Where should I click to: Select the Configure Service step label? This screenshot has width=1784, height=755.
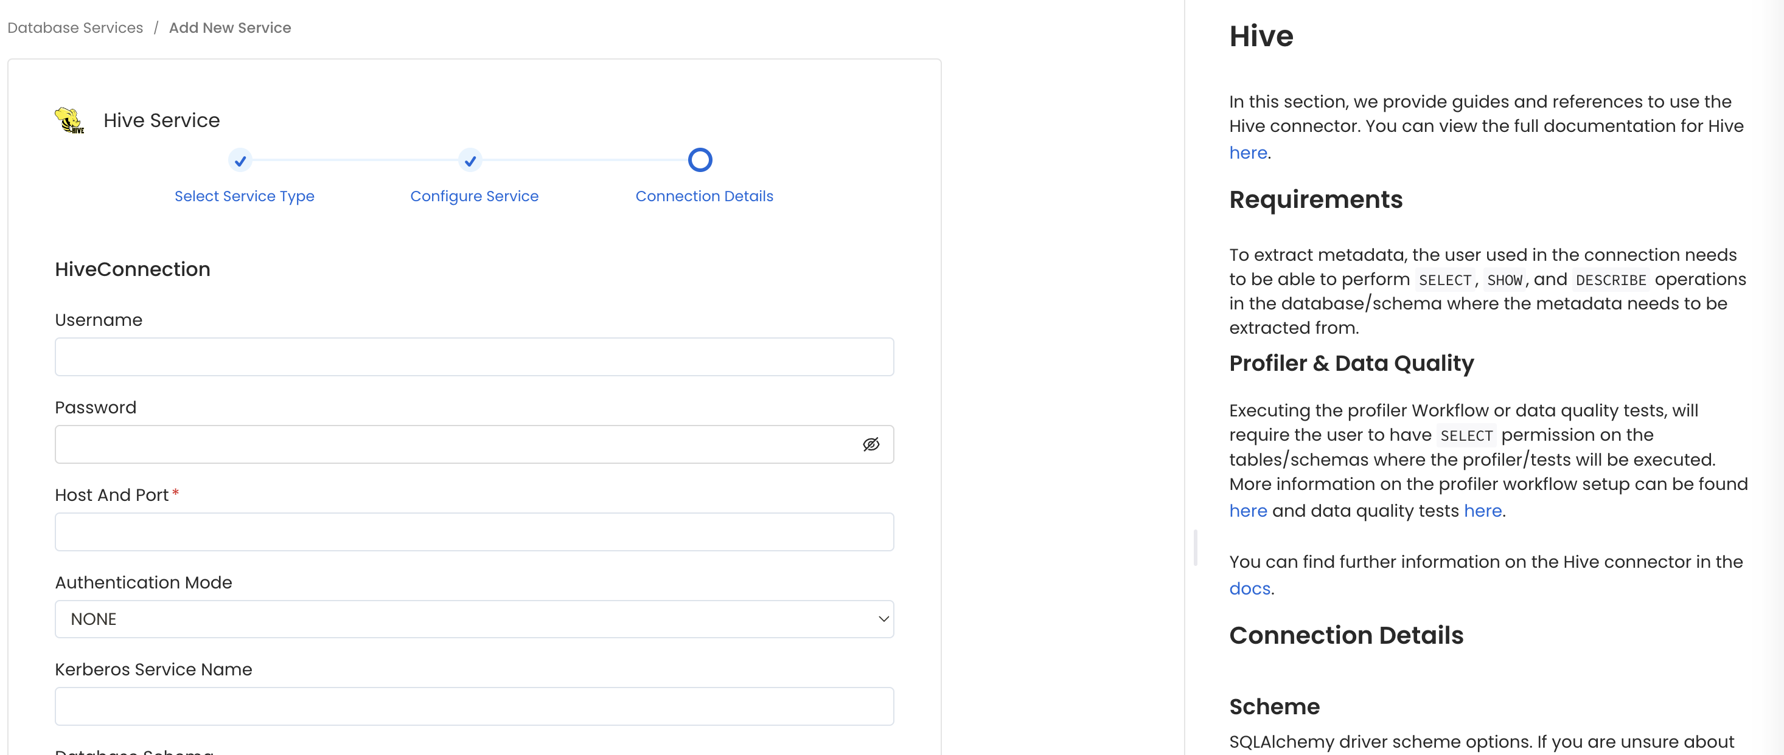tap(474, 196)
